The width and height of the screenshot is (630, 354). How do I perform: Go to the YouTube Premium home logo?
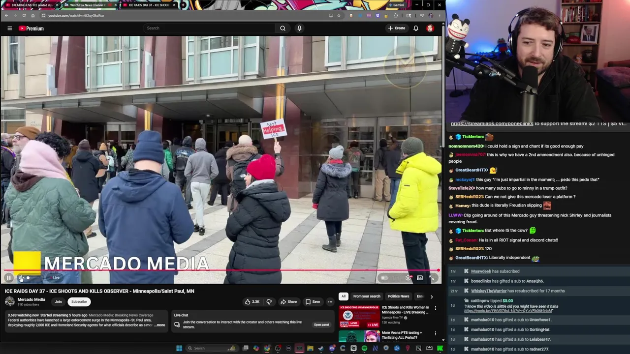point(31,29)
